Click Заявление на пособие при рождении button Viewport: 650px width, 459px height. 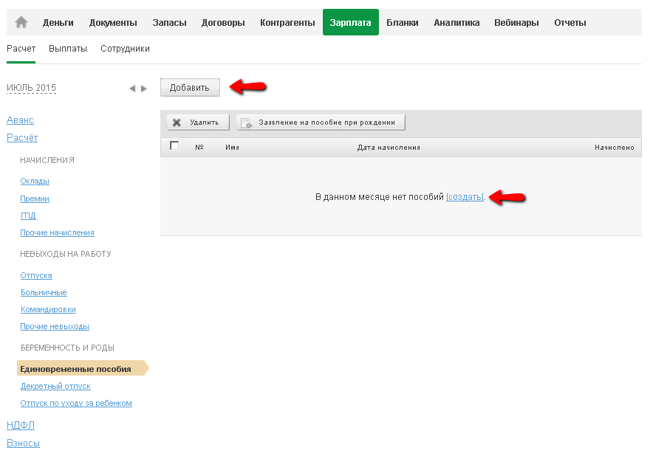click(321, 122)
